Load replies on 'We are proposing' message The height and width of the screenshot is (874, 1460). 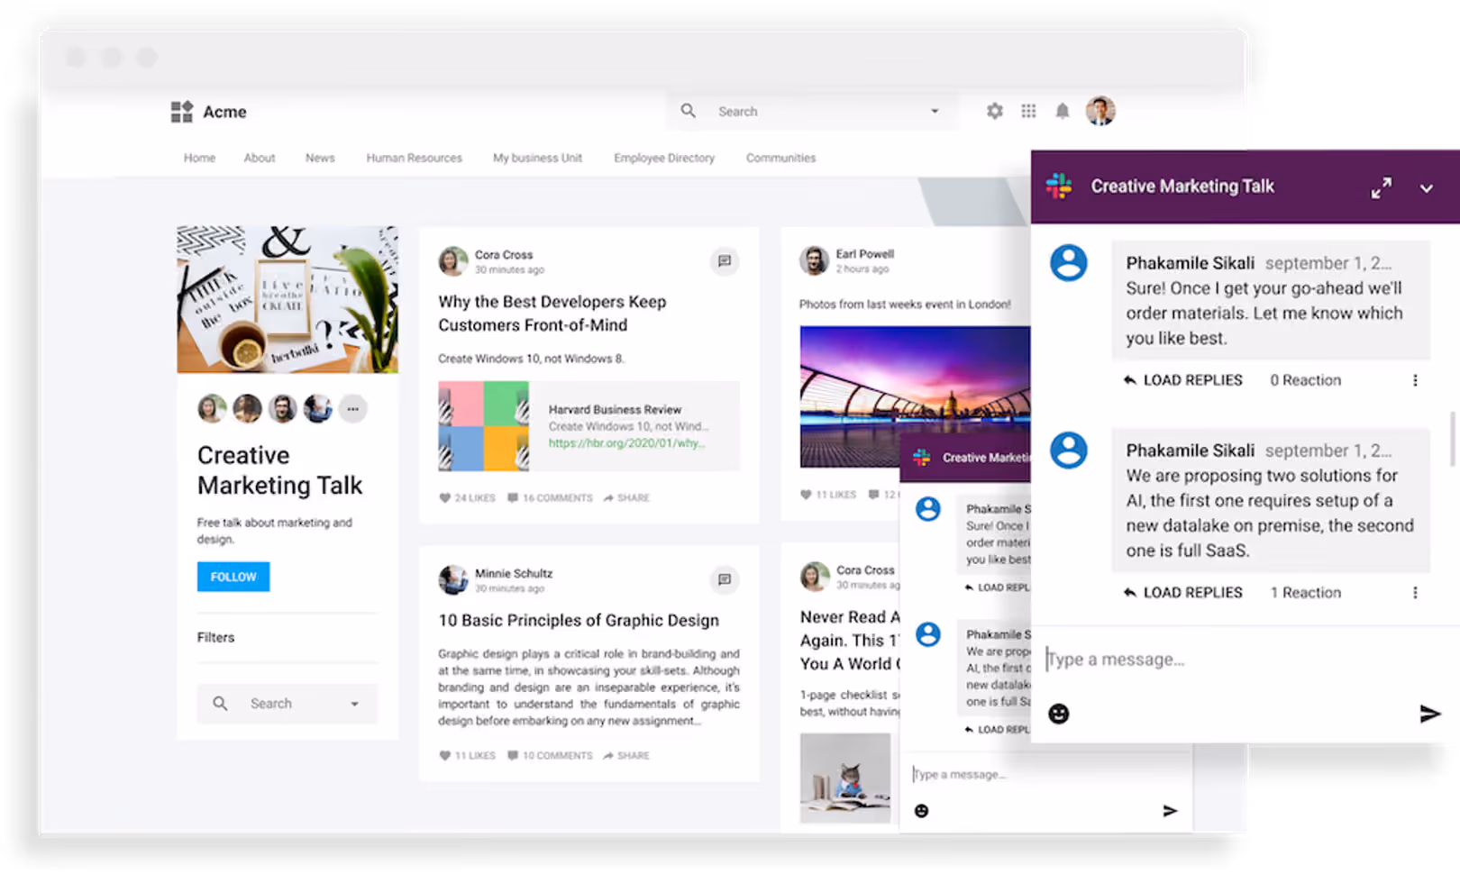[1182, 593]
